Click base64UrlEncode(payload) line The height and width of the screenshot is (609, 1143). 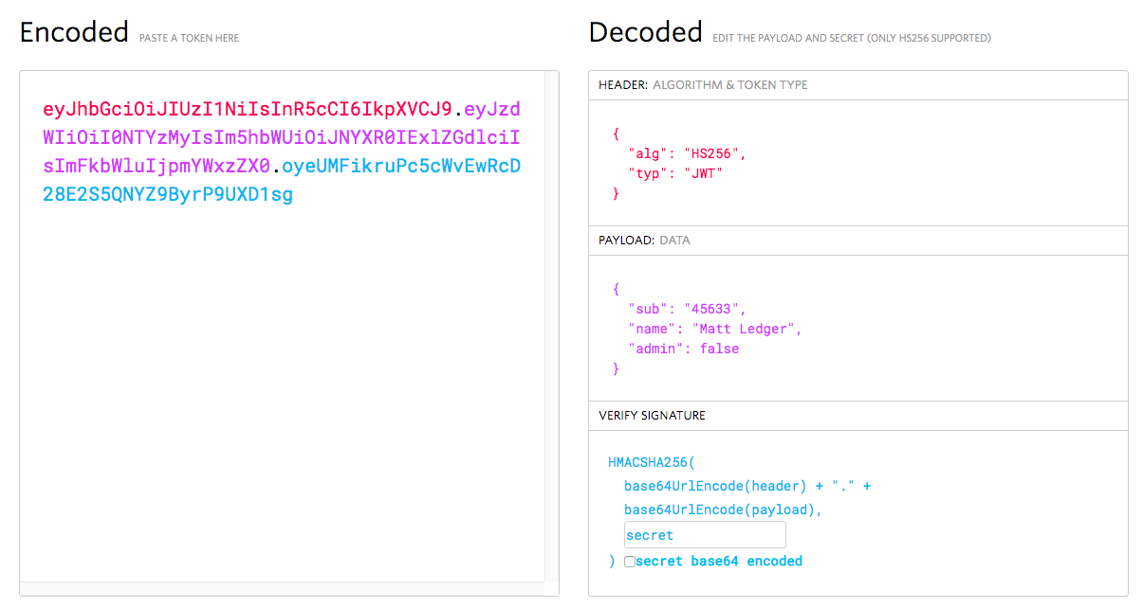click(x=723, y=510)
